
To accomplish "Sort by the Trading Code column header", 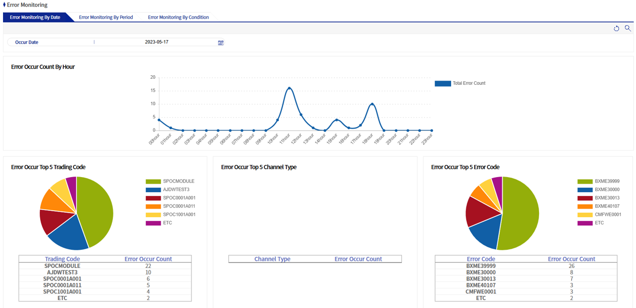I will point(62,259).
